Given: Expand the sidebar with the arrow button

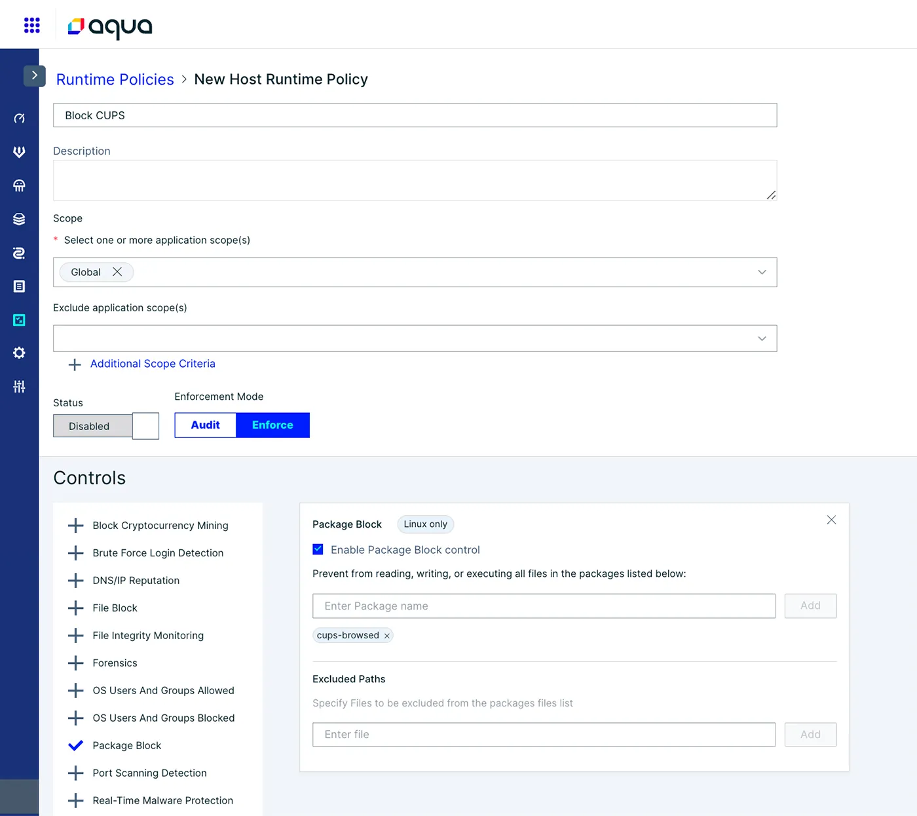Looking at the screenshot, I should (x=35, y=75).
